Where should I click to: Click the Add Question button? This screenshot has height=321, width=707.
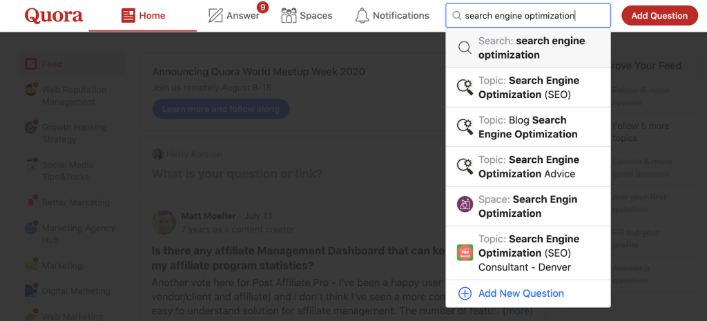(x=659, y=16)
